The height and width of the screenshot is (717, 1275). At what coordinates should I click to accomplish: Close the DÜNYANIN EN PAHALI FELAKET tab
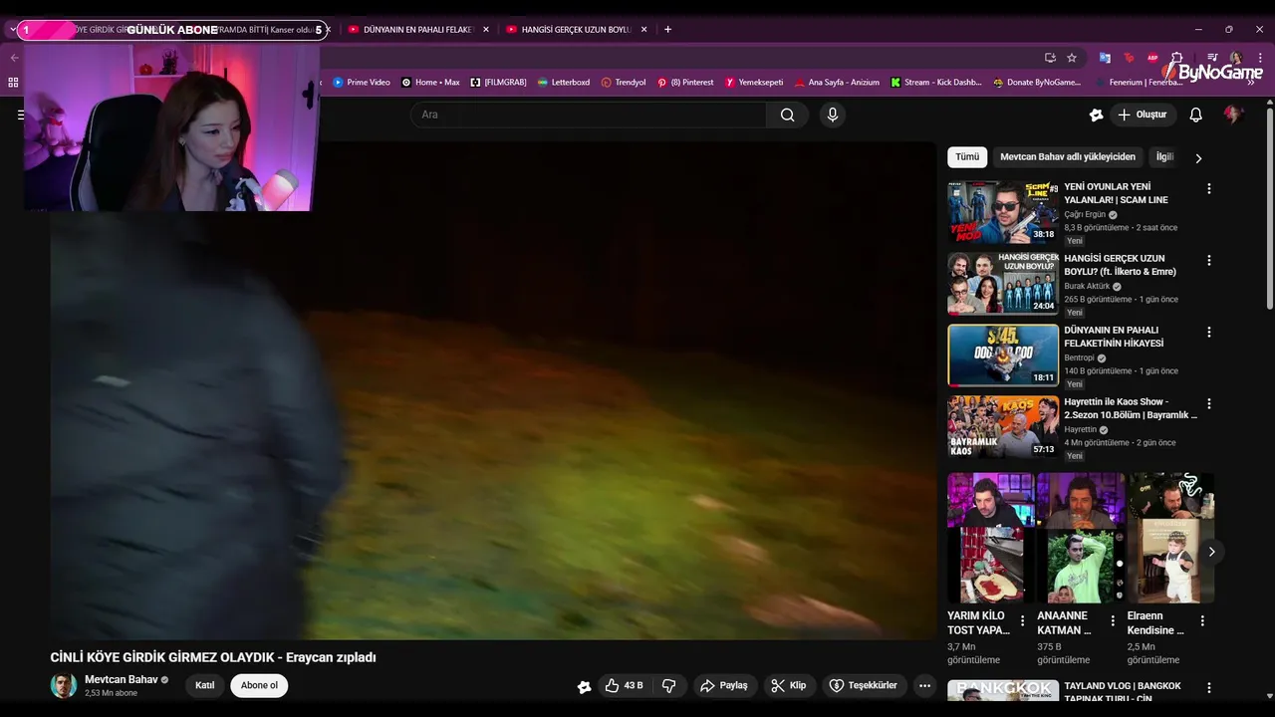(486, 30)
